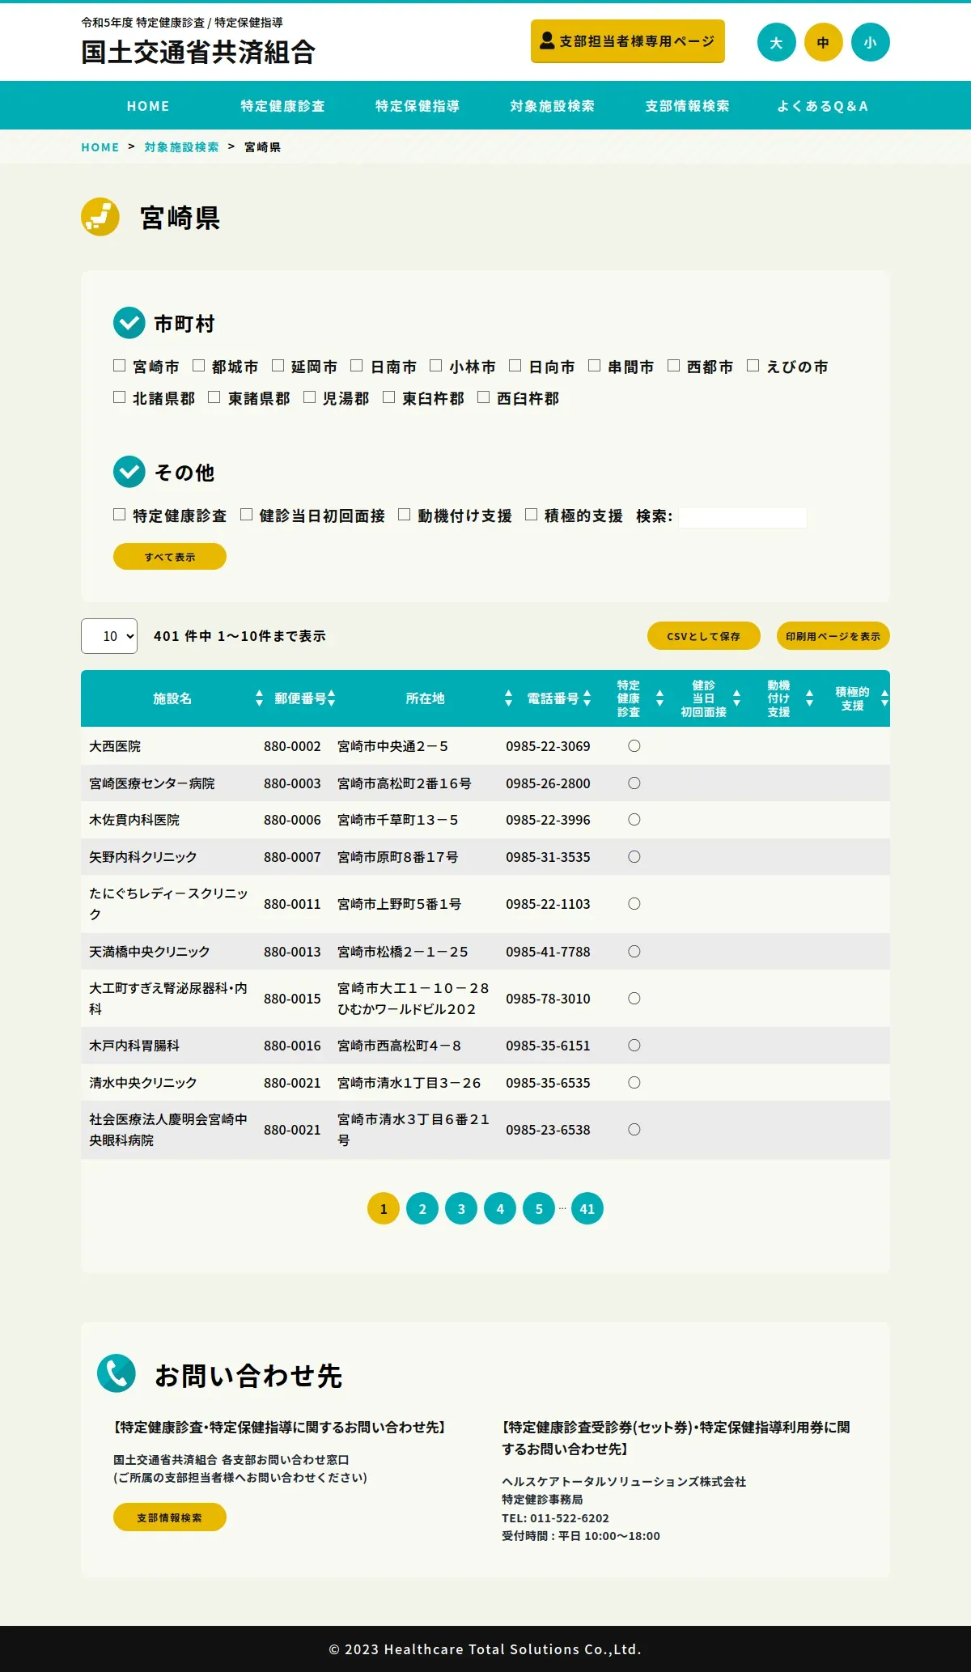Enable the 動機付け支援 filter checkbox
The image size is (971, 1672).
click(404, 515)
